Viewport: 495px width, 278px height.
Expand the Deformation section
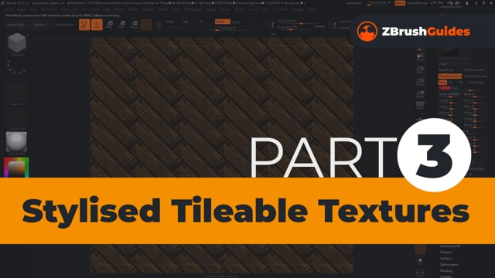[449, 265]
